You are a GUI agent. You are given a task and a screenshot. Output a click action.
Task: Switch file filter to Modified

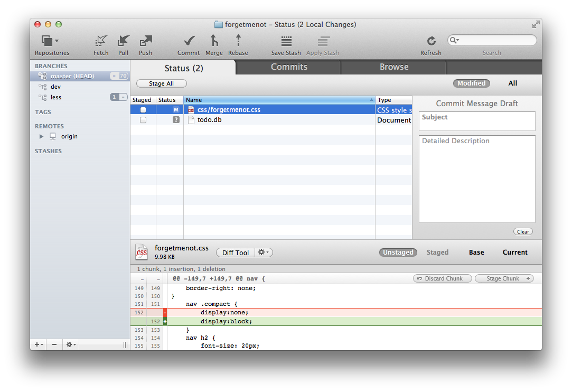471,83
